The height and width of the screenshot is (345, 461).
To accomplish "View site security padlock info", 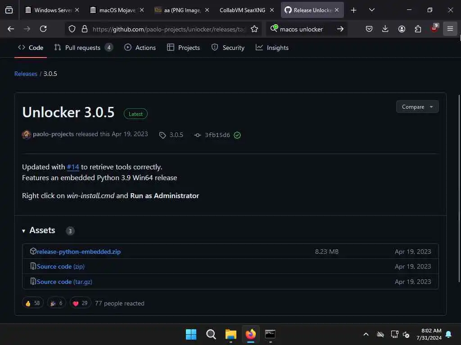I will [84, 29].
